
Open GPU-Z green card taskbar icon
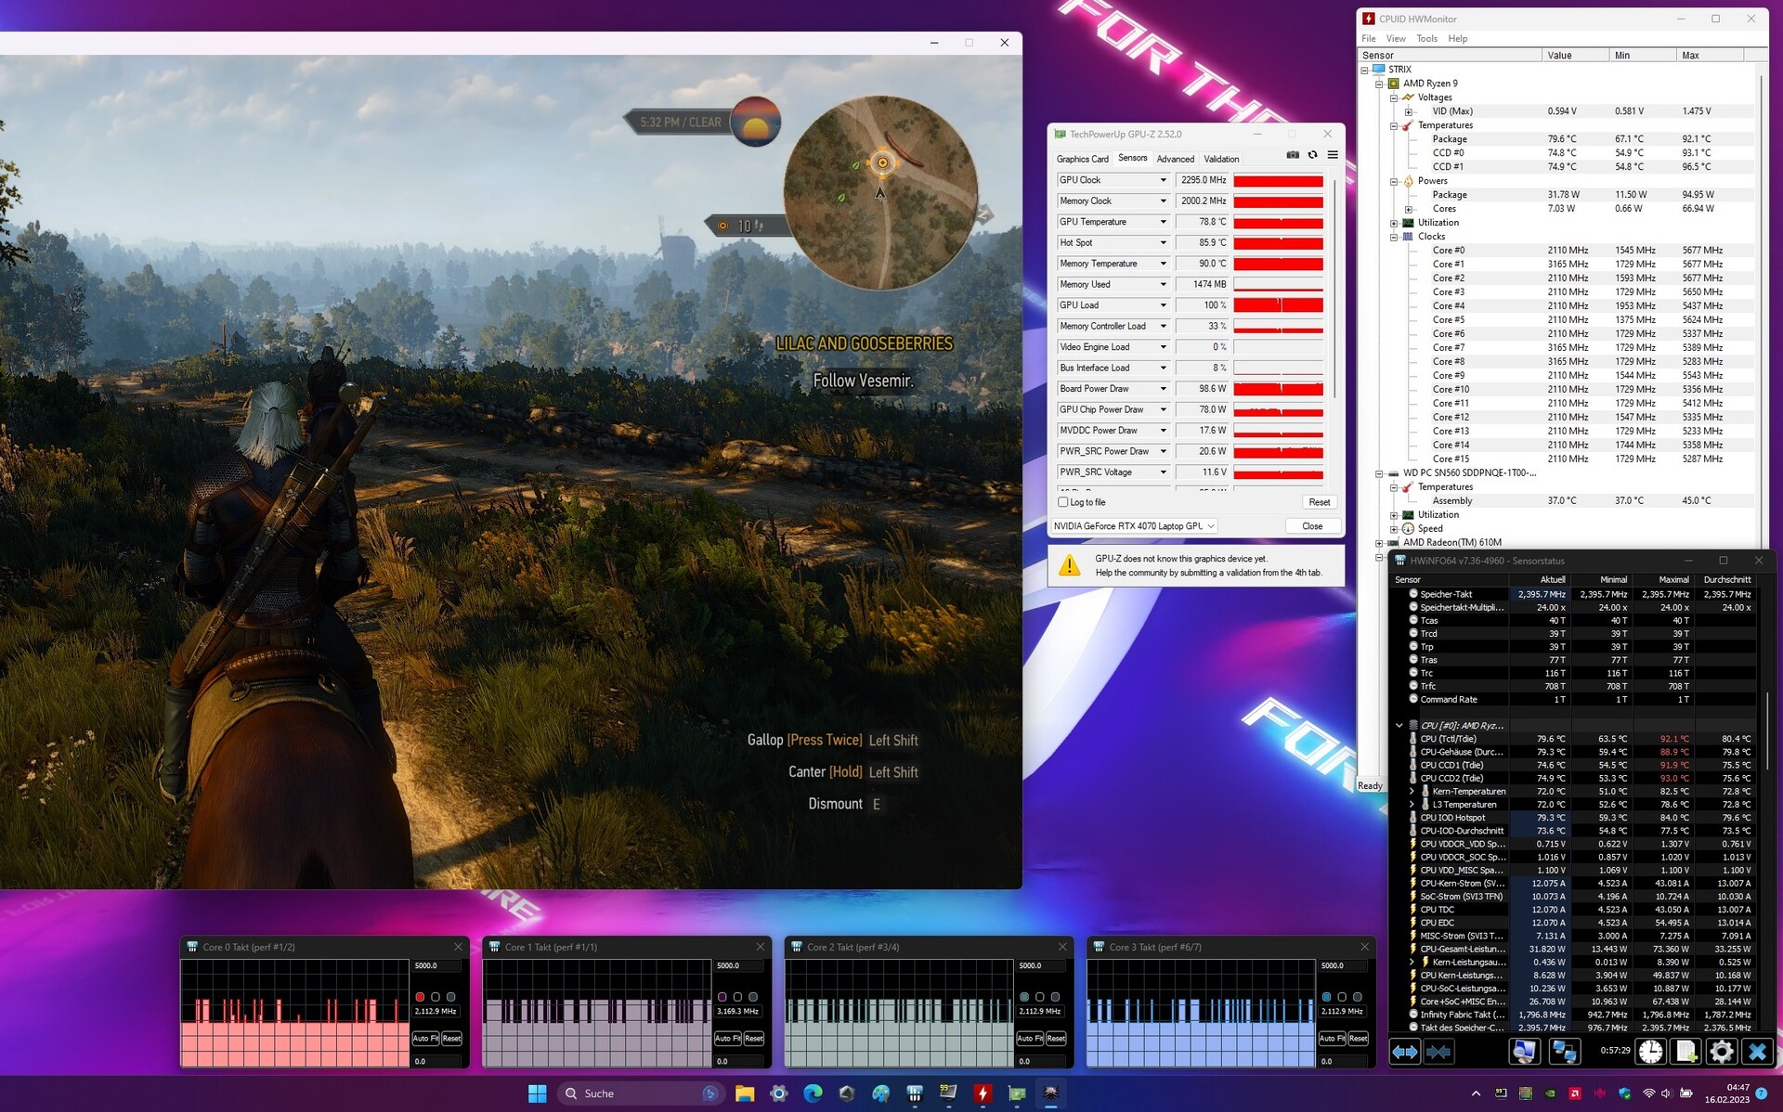pos(1017,1093)
